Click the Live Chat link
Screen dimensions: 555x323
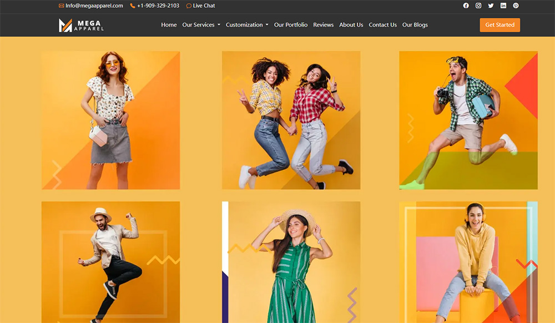[x=200, y=6]
